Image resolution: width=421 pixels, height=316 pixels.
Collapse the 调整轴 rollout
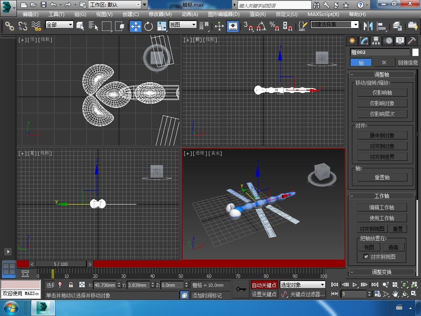[382, 74]
